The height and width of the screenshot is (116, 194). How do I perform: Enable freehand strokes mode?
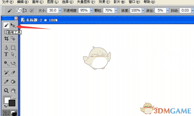point(19,11)
